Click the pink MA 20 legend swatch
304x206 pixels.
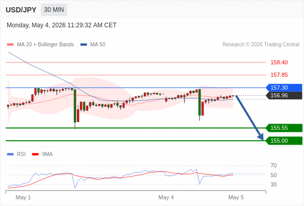click(x=10, y=45)
